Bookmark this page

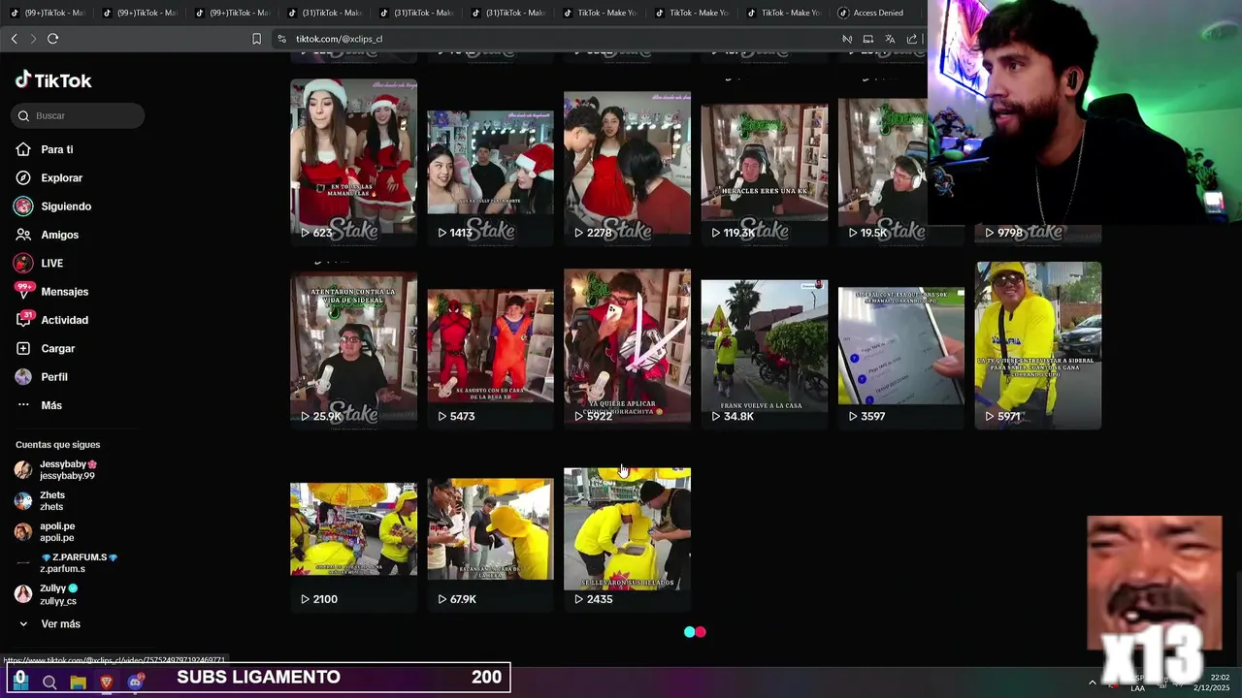(256, 39)
